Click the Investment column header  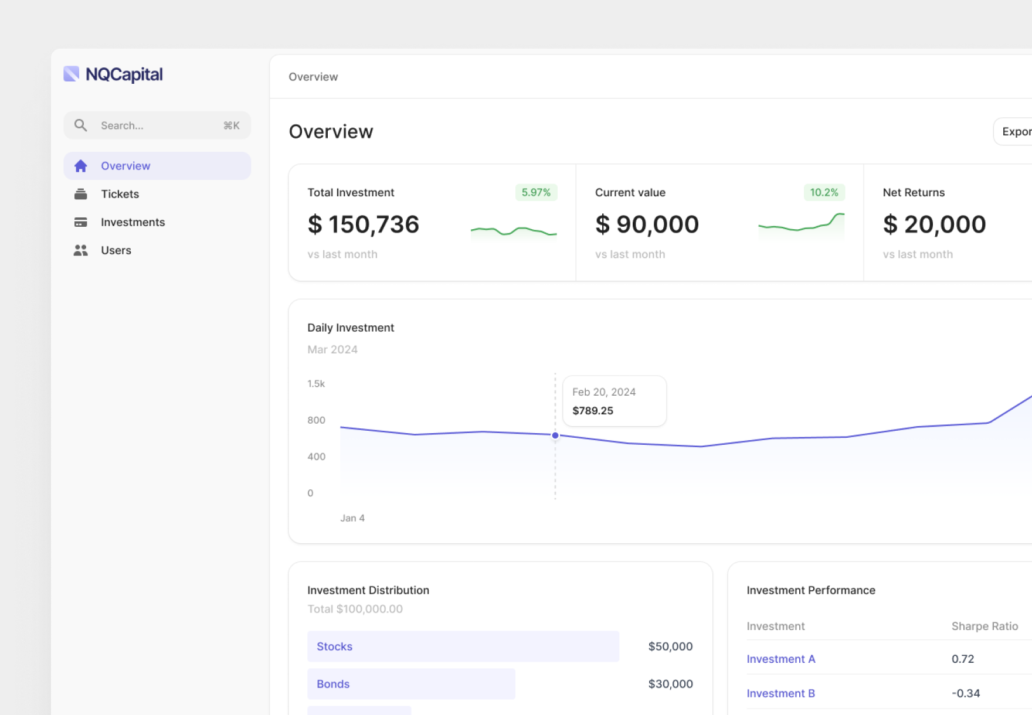775,626
